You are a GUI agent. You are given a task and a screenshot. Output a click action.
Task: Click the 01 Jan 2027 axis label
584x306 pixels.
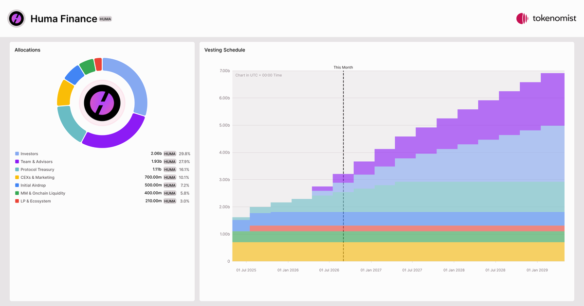tap(371, 270)
